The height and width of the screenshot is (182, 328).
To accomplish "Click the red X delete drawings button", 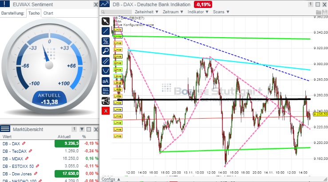I will point(106,111).
